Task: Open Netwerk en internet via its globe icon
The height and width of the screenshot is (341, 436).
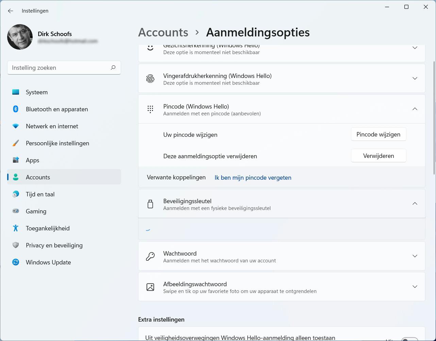Action: coord(16,126)
